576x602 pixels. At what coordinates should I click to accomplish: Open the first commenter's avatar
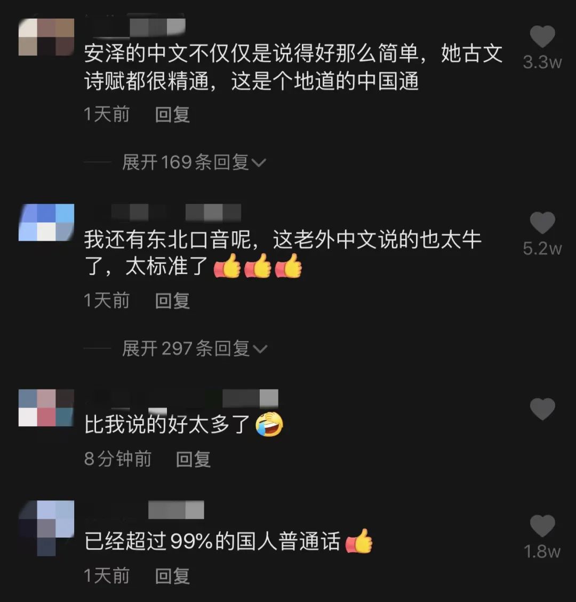[x=46, y=37]
